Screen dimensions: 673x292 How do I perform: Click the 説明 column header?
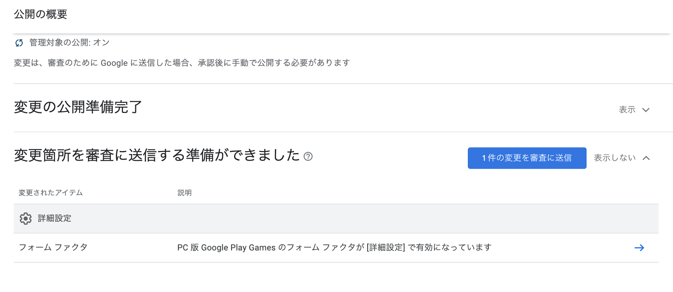pyautogui.click(x=185, y=193)
